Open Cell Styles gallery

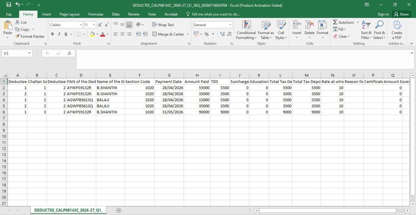coord(281,30)
